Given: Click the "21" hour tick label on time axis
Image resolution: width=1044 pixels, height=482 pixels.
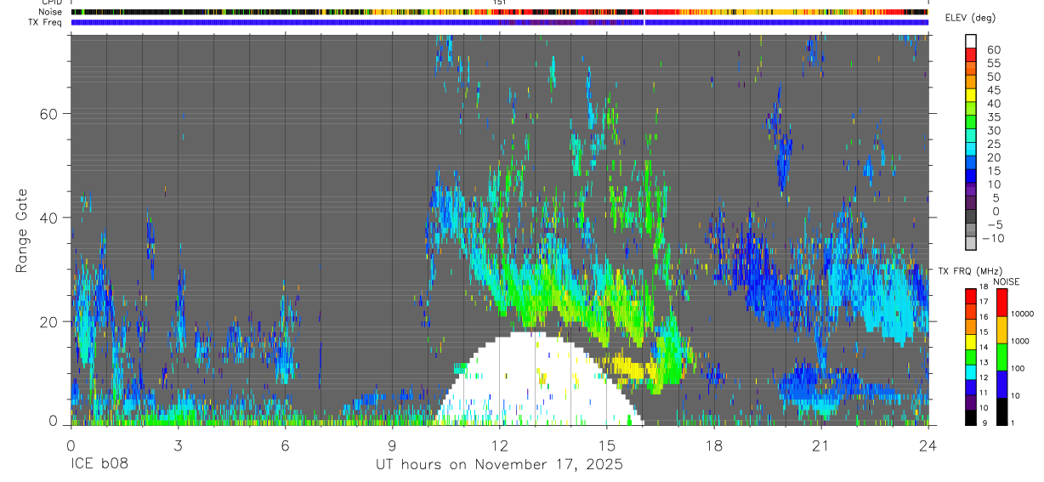Looking at the screenshot, I should pyautogui.click(x=820, y=445).
